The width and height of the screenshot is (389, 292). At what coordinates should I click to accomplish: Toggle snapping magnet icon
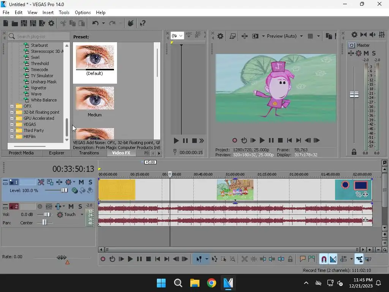coord(324,259)
